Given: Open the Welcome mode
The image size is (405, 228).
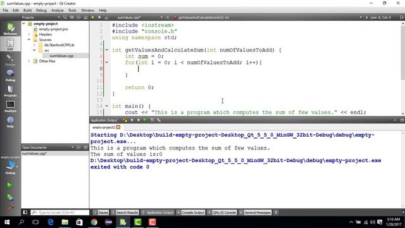Looking at the screenshot, I should click(x=10, y=28).
